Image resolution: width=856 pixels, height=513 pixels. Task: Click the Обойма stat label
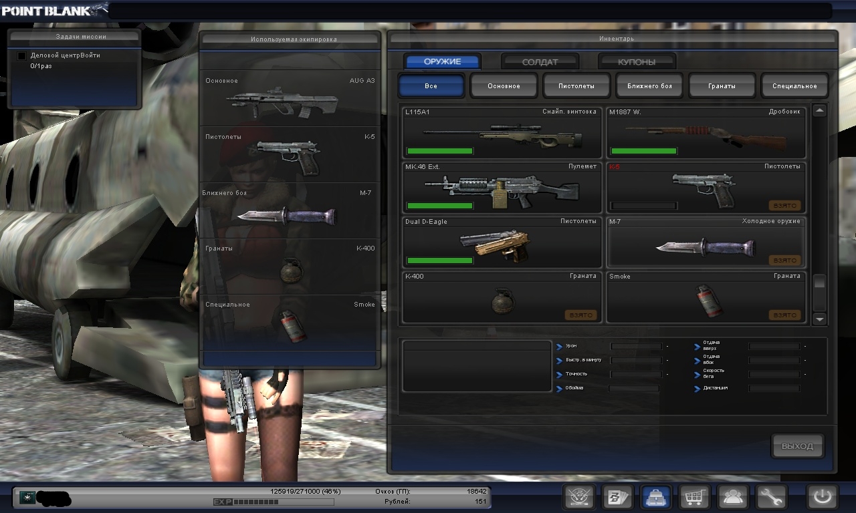coord(574,388)
